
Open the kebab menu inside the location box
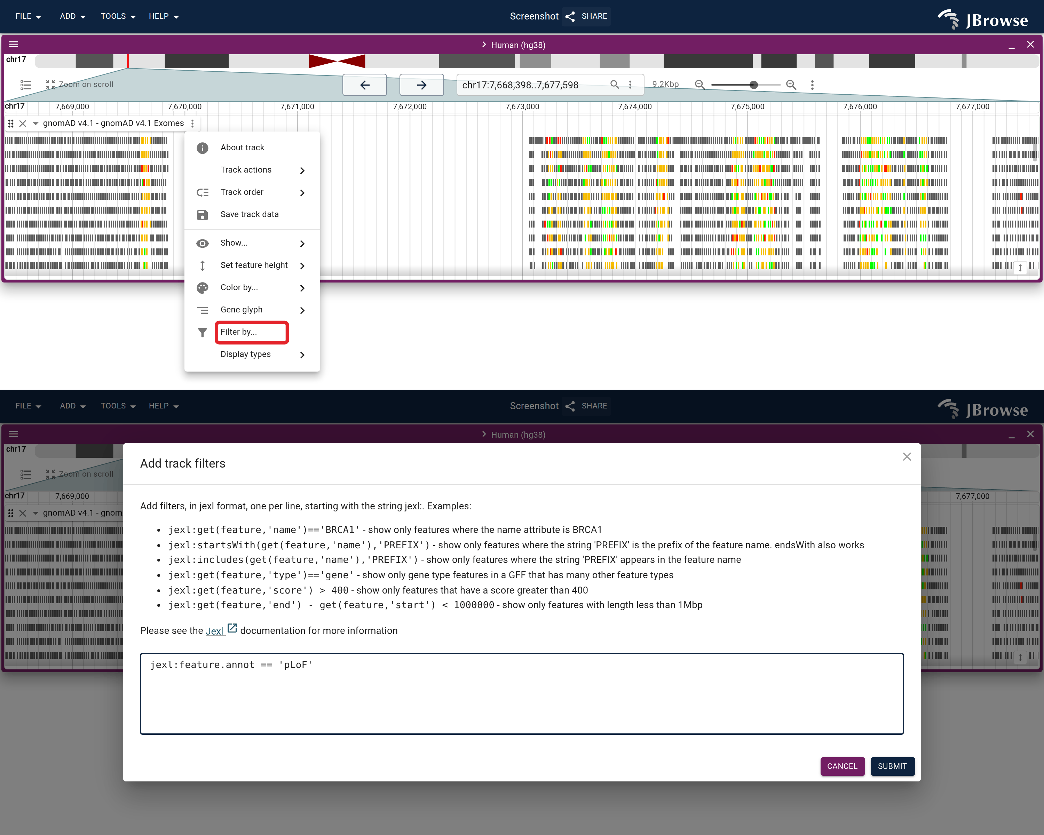click(x=630, y=84)
